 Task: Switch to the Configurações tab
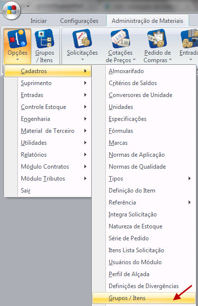tap(79, 21)
